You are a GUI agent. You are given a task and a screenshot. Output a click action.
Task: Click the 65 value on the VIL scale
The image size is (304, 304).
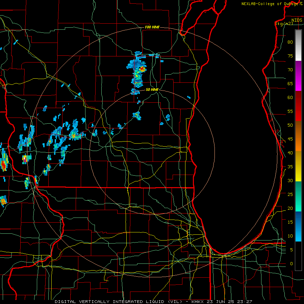290,83
